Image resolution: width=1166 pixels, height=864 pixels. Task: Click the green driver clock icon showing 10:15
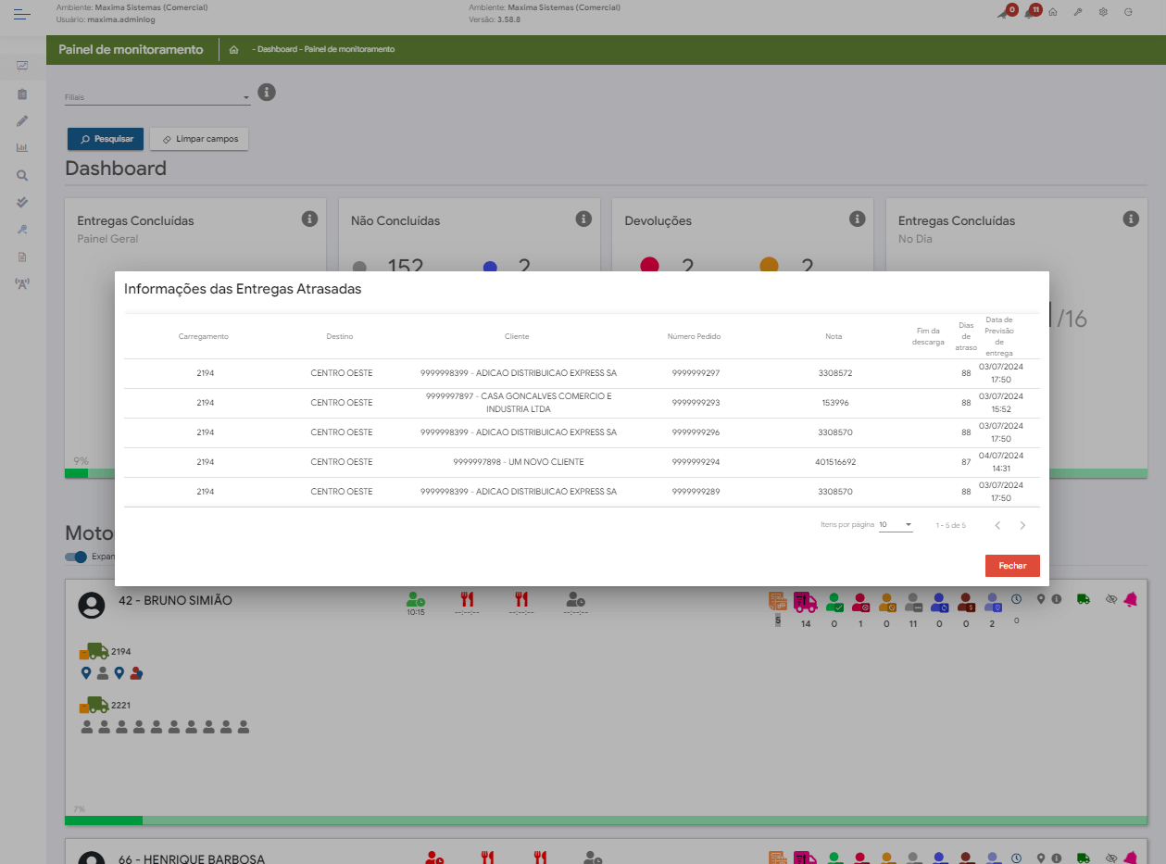[x=415, y=600]
